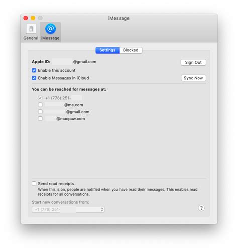
Task: Click the Sync Now button
Action: (x=193, y=78)
